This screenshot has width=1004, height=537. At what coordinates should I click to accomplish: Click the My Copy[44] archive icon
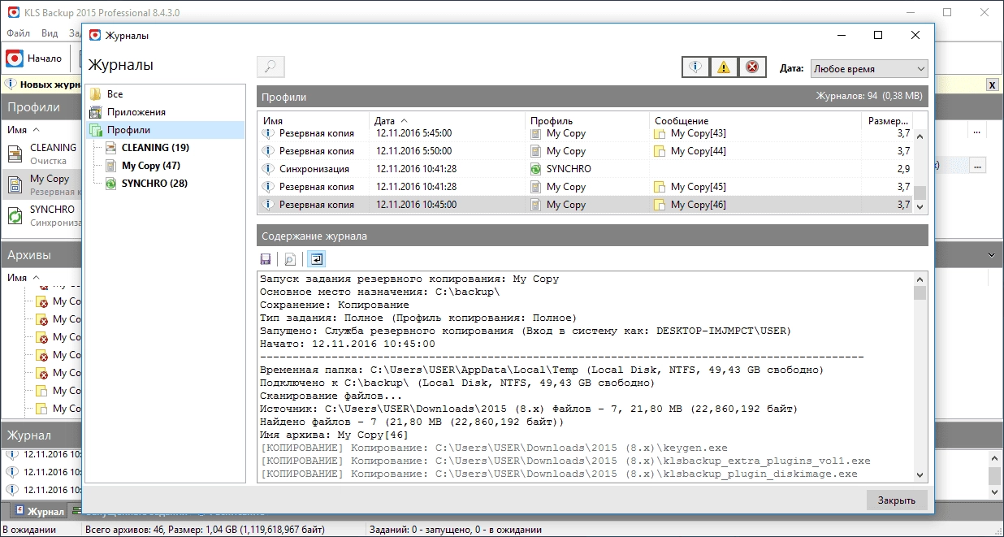coord(660,151)
